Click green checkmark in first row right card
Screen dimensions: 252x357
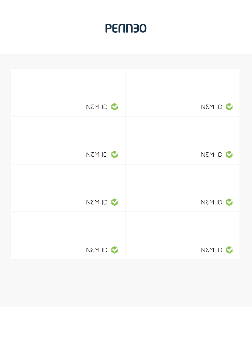coord(229,107)
